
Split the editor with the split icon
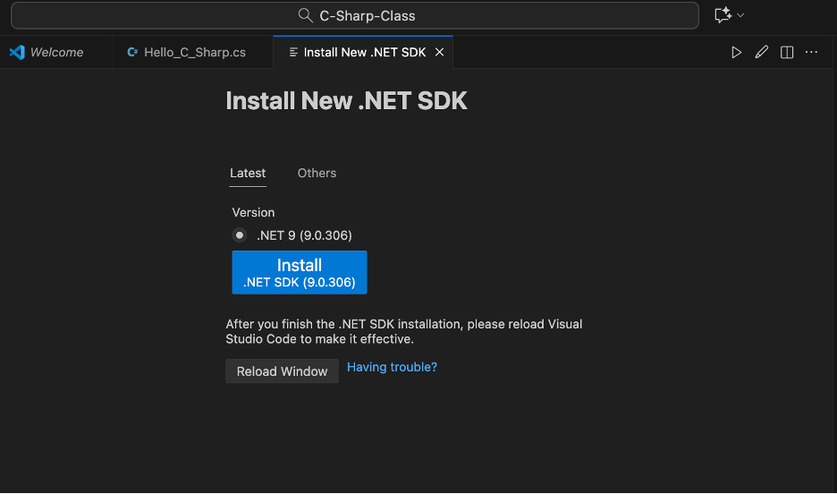pos(786,52)
